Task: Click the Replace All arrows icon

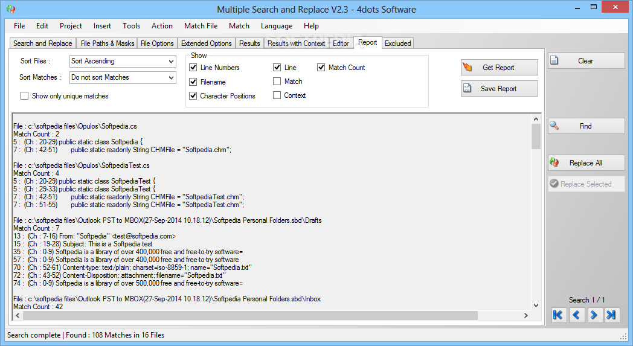Action: (554, 162)
